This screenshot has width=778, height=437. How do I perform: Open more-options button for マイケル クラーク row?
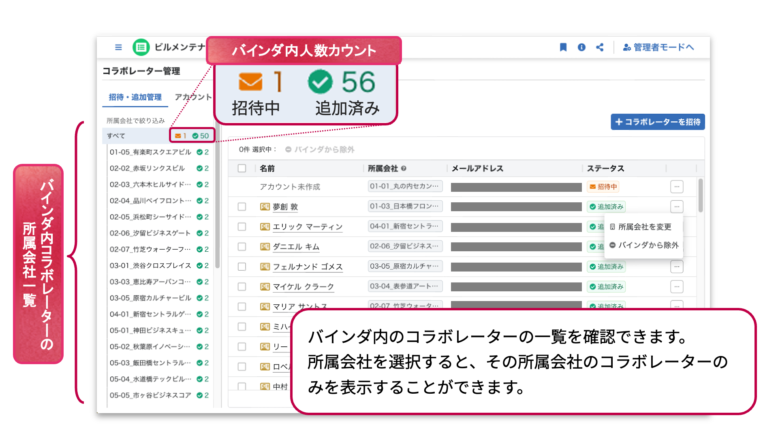[677, 286]
